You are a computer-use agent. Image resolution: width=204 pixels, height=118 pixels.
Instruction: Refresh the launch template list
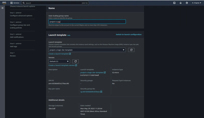[131, 50]
